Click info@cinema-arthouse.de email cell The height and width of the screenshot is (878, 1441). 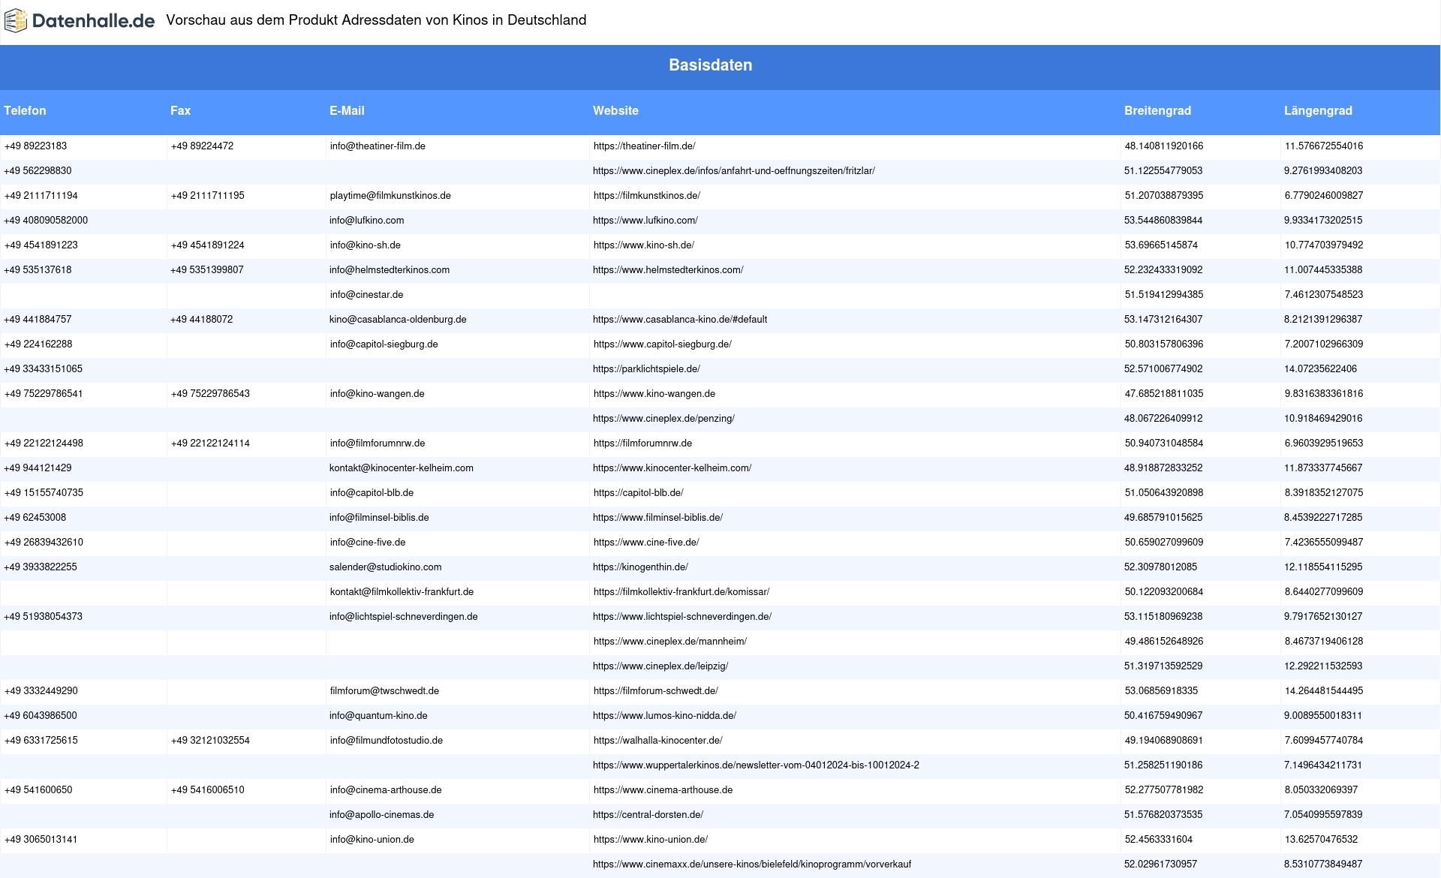pos(386,790)
